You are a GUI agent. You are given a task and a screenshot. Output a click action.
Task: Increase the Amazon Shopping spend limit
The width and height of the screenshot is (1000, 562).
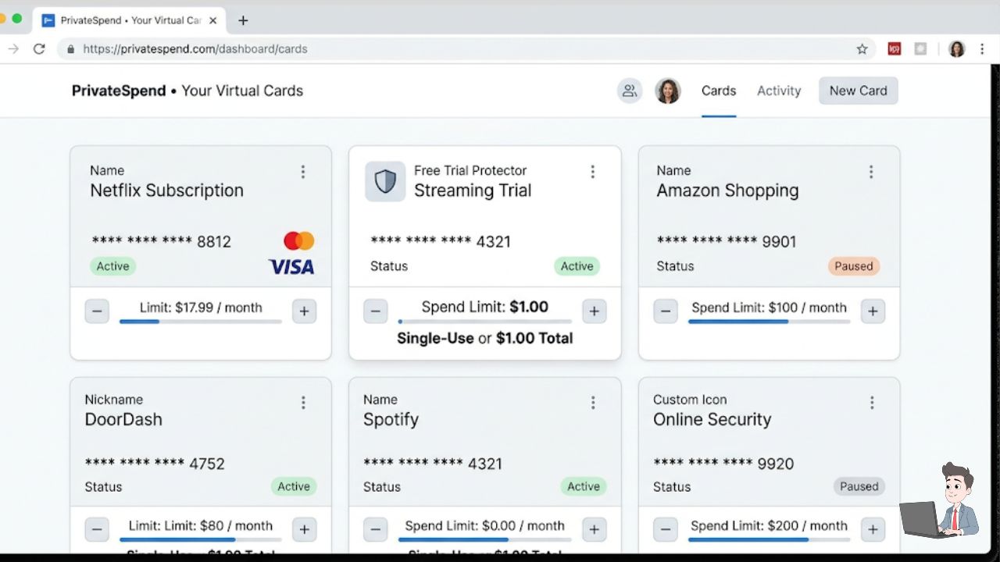tap(873, 311)
